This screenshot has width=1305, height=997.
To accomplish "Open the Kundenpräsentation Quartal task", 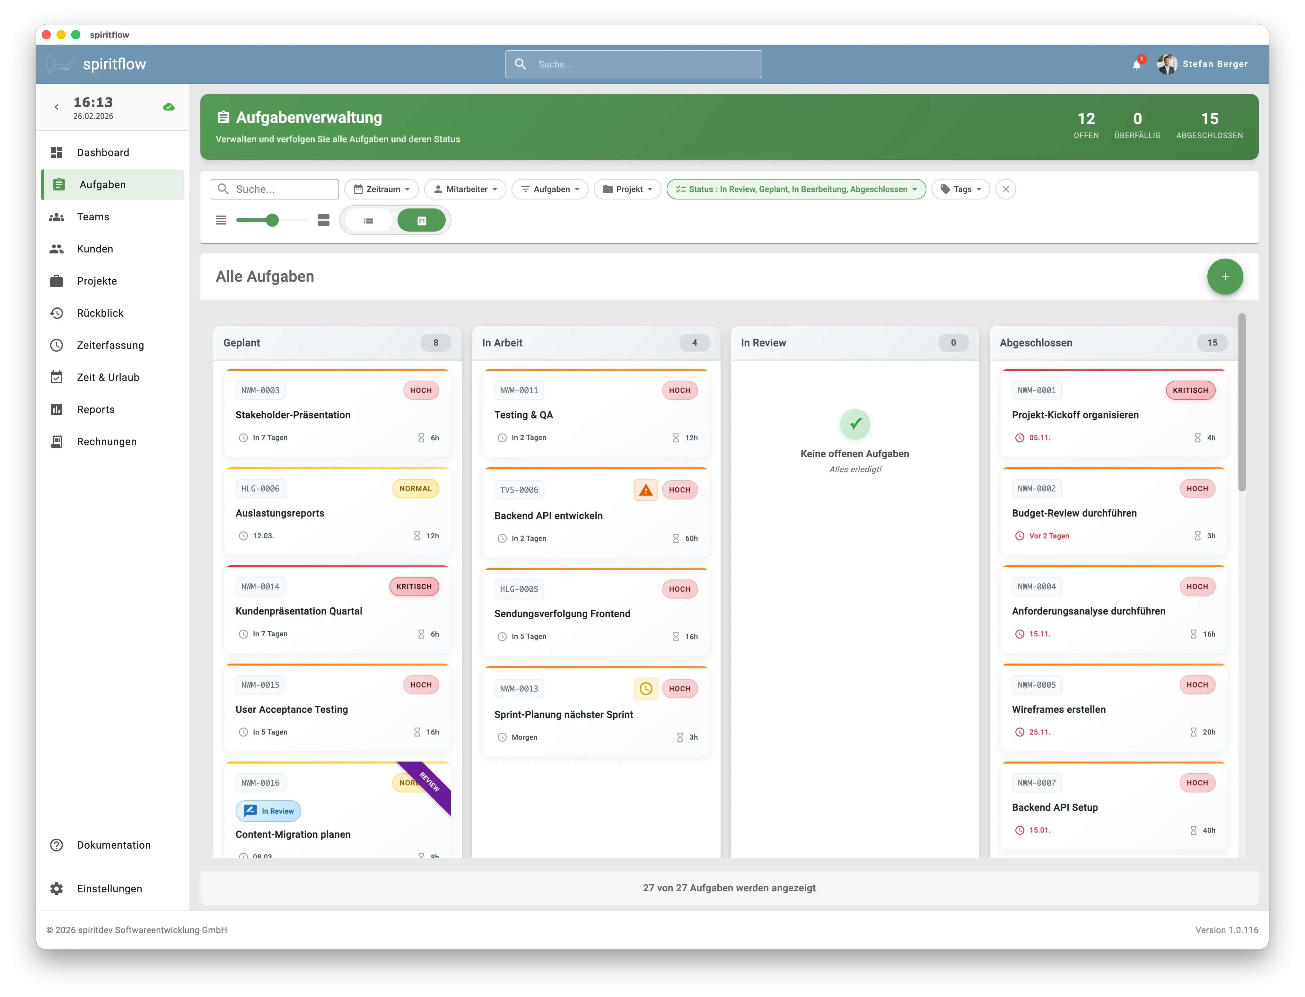I will (x=337, y=610).
